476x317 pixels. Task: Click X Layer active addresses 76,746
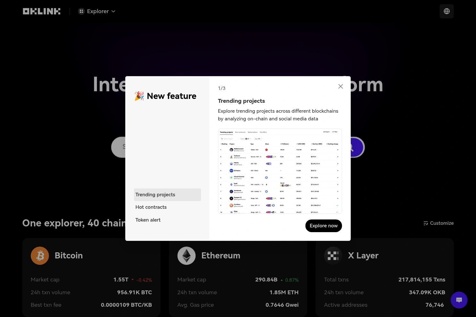pyautogui.click(x=435, y=305)
